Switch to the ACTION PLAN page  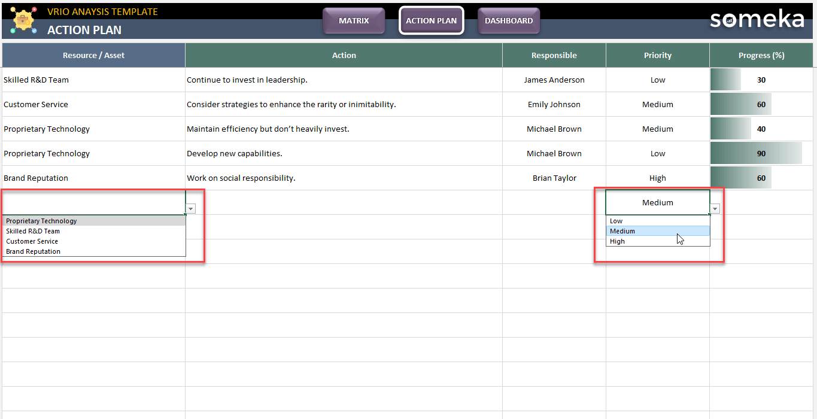(431, 21)
